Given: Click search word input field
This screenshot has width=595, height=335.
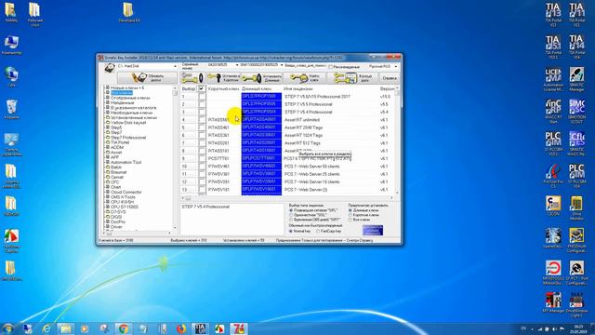Looking at the screenshot, I should [x=306, y=65].
